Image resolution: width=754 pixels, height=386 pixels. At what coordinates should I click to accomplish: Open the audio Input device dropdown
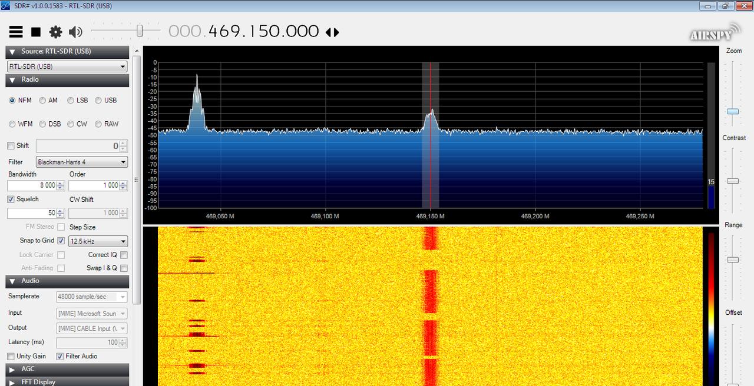pyautogui.click(x=91, y=314)
